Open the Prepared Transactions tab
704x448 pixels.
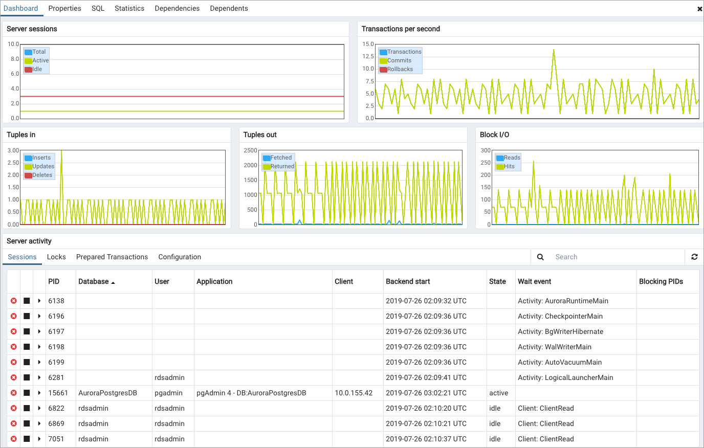tap(112, 257)
